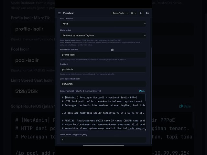Click the Limit Speed Saat Isolir field

click(x=103, y=84)
